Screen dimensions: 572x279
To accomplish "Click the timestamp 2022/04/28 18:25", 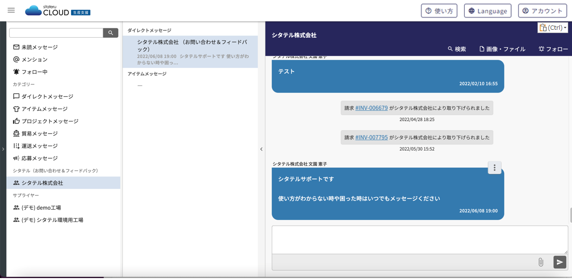I will tap(417, 119).
